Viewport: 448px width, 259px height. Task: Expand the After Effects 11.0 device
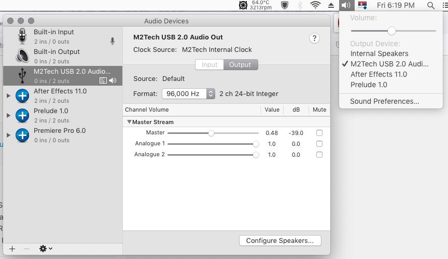coord(9,96)
